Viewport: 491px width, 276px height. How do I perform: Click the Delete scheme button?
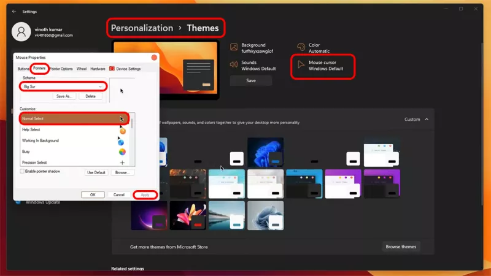pyautogui.click(x=90, y=96)
